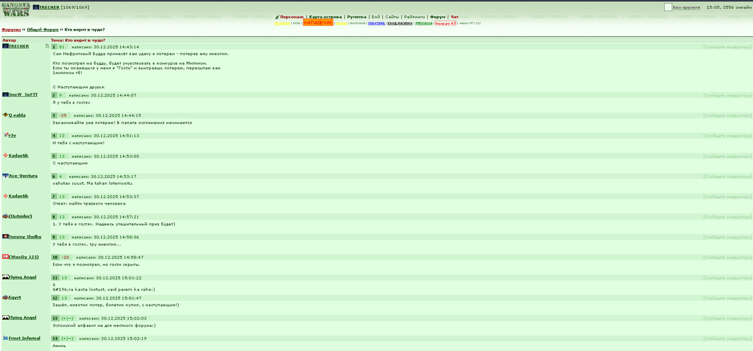
Task: Open (WooDy 123) author profile
Action: pyautogui.click(x=24, y=257)
